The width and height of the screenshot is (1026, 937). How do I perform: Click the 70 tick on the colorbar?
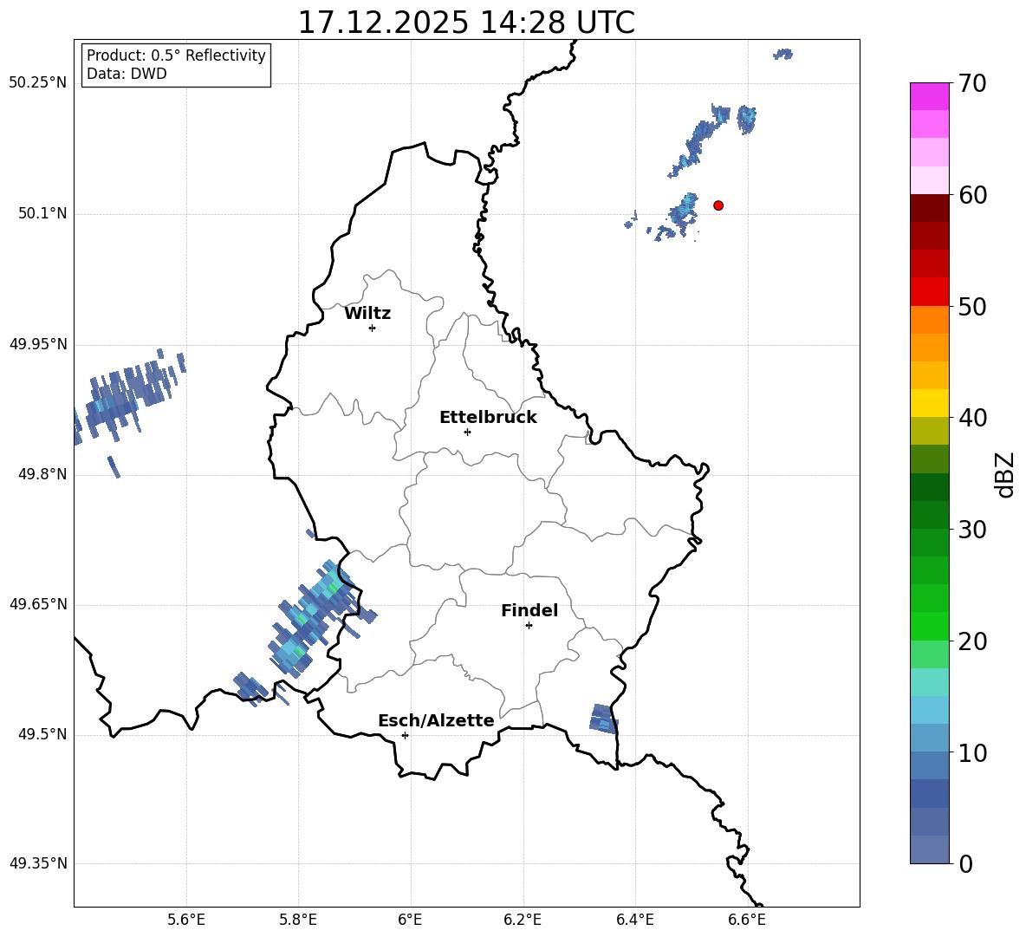(971, 83)
